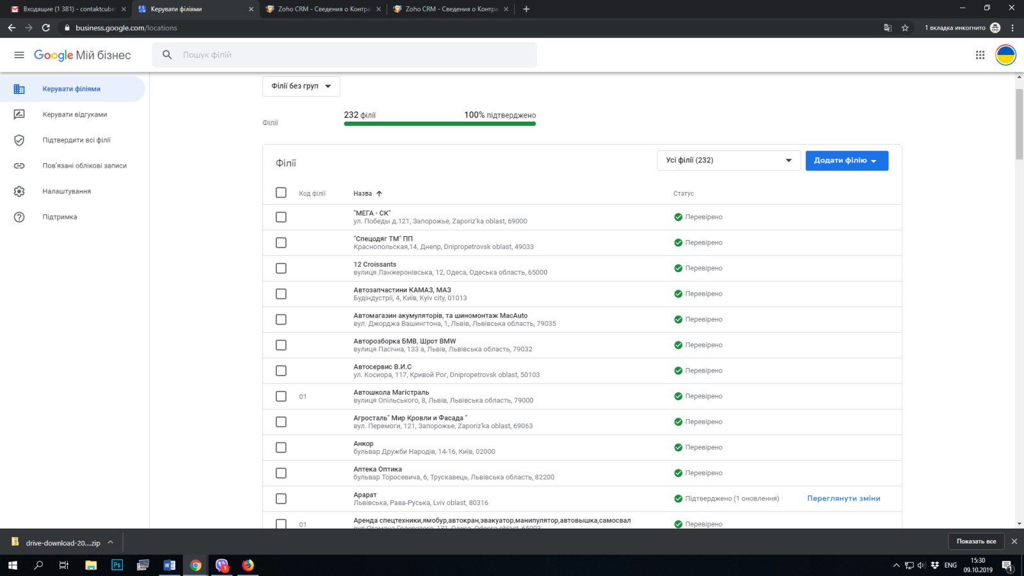Select the "МЕГА - СК" row checkbox
This screenshot has width=1024, height=576.
(281, 217)
